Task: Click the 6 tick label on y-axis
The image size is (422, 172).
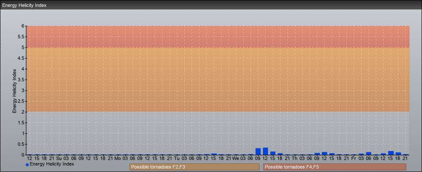Action: point(23,26)
